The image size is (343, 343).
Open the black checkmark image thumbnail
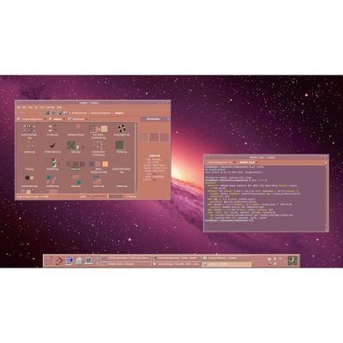pos(52,146)
